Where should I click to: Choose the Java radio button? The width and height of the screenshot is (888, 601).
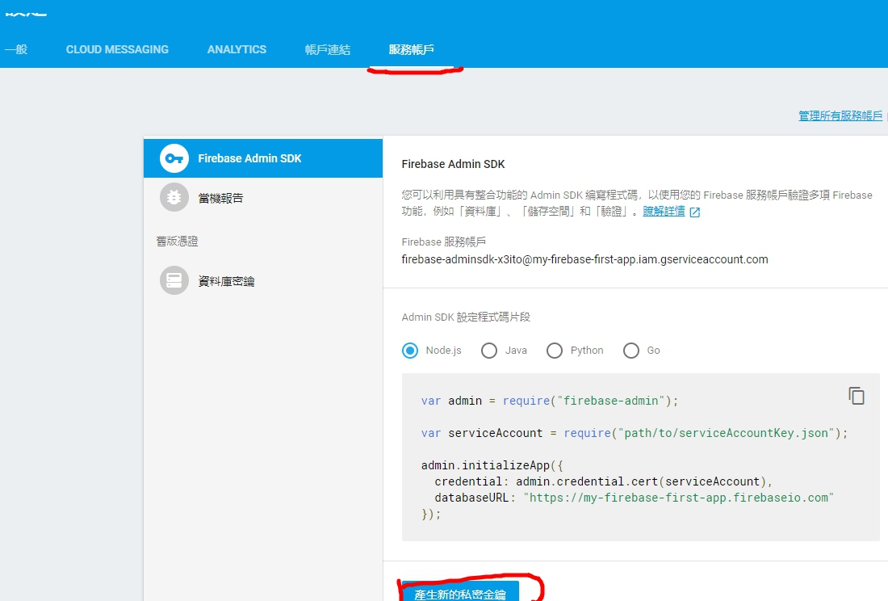pyautogui.click(x=489, y=351)
